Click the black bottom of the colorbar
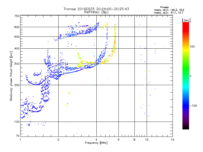 [x=186, y=127]
